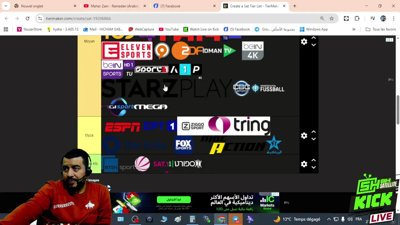Screen dimensions: 400x225
Task: Open the apps grid in bookmarks bar
Action: (x=6, y=29)
